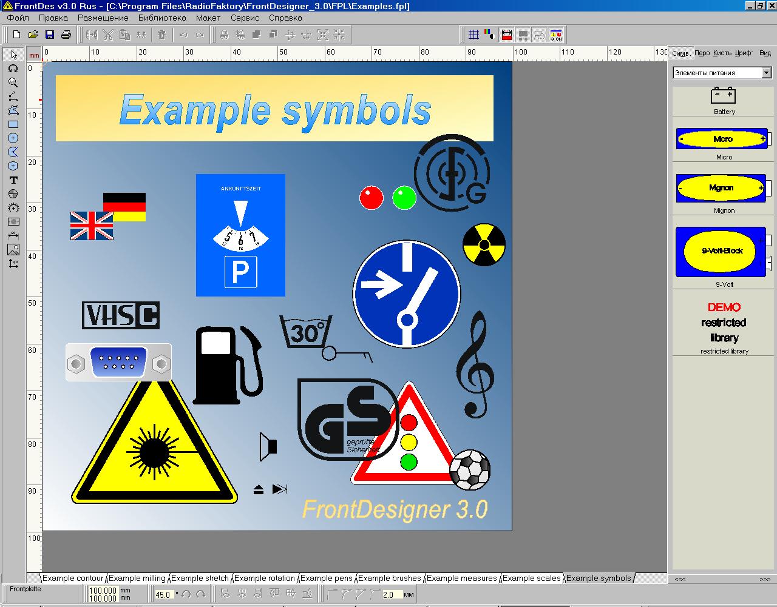Select the dimension measure tool
777x607 pixels.
pyautogui.click(x=13, y=236)
